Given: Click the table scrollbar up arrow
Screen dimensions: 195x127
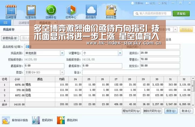Looking at the screenshot, I should pos(193,78).
